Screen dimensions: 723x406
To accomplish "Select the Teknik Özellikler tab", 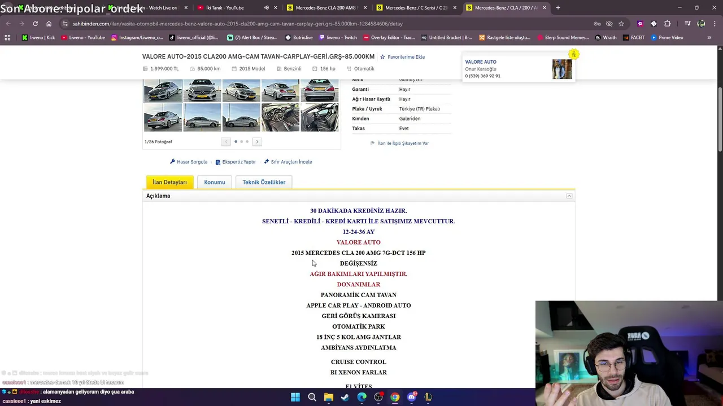I will point(264,182).
